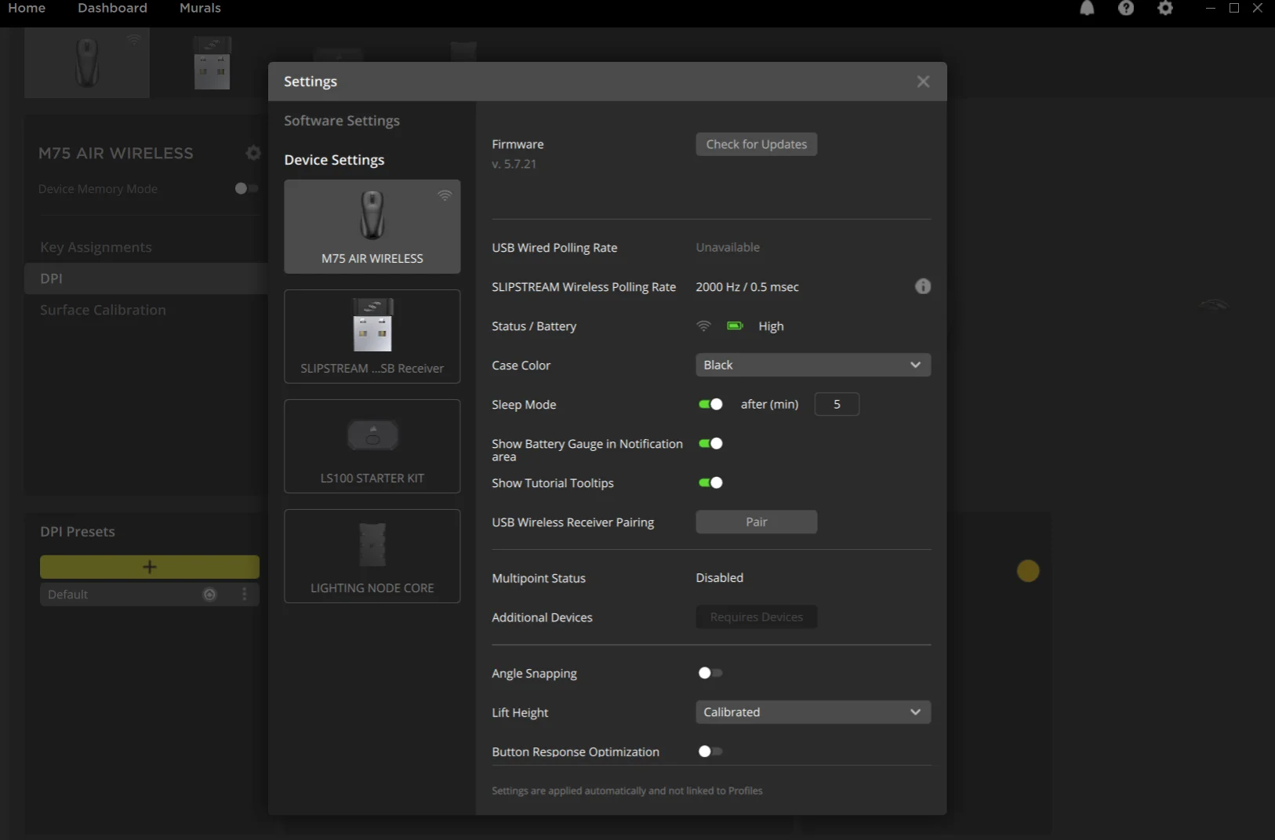Enable Angle Snapping switch
Screen dimensions: 1275x840
tap(710, 673)
